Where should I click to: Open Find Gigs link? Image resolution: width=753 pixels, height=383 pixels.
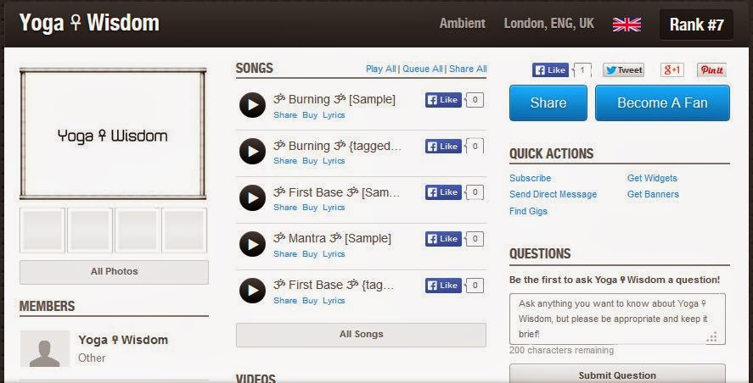(x=528, y=211)
